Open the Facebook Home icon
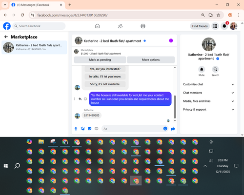This screenshot has height=195, width=244. coord(97,26)
